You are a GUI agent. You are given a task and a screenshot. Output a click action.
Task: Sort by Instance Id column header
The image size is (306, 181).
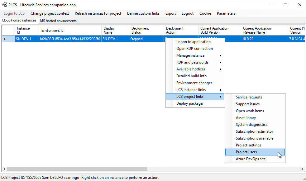tap(27, 30)
